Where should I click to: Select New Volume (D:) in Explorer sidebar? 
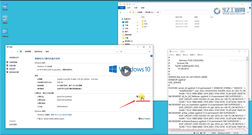tap(128, 41)
